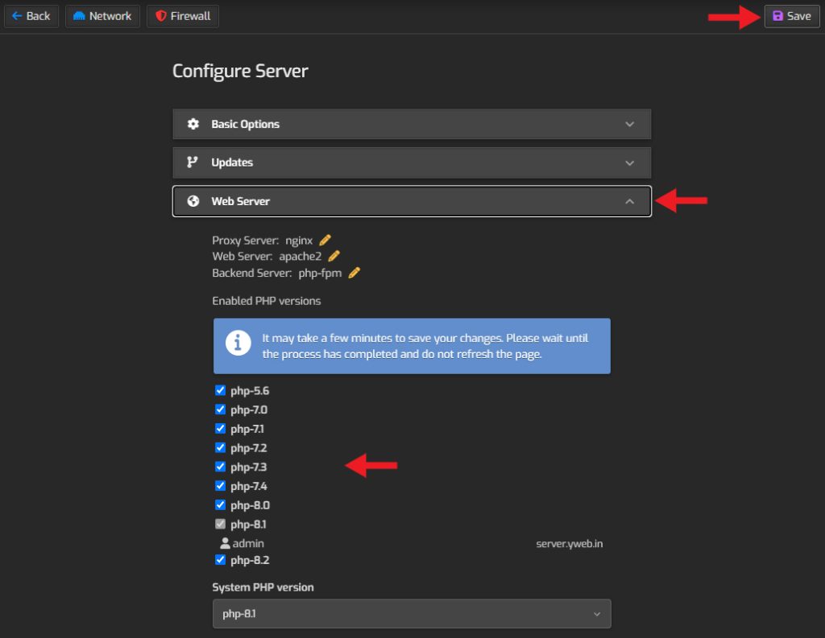Edit the Backend Server php-fpm pencil icon

point(354,273)
